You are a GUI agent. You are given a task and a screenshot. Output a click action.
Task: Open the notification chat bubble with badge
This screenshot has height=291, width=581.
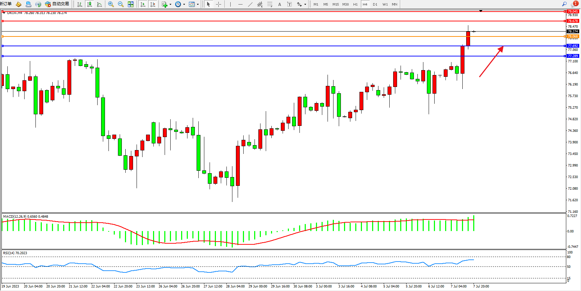(574, 4)
